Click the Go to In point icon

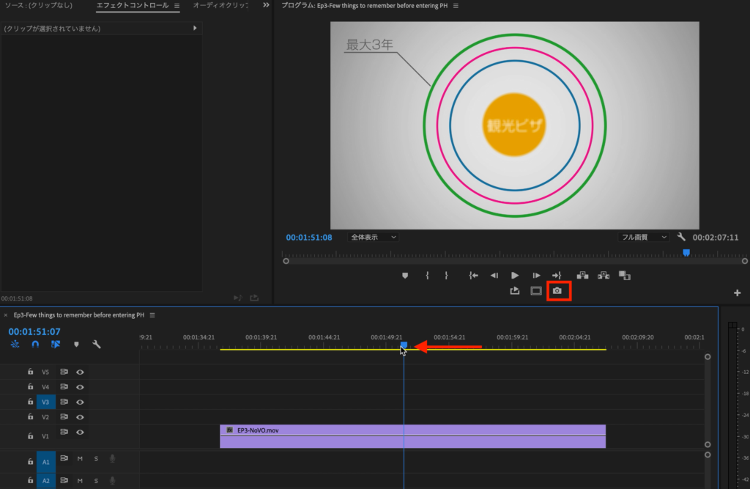coord(473,276)
